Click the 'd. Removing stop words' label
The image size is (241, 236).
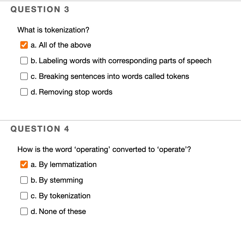(72, 92)
